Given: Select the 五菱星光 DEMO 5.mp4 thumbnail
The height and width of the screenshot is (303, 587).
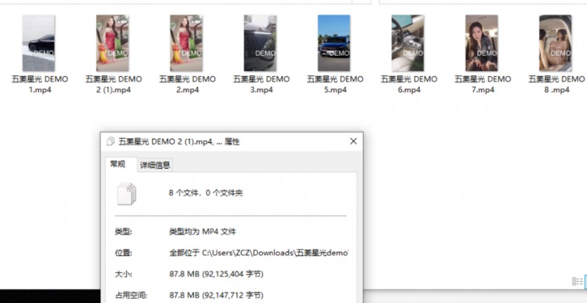Looking at the screenshot, I should [334, 43].
